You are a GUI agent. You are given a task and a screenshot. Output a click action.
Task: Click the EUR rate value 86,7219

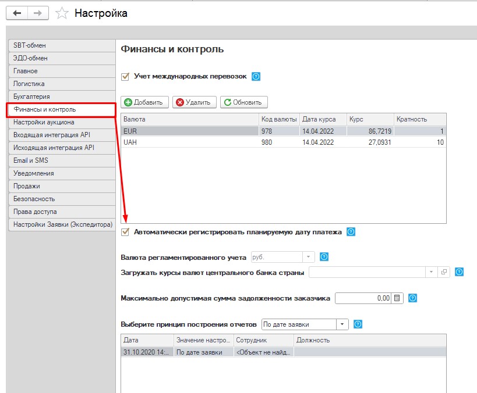point(380,131)
